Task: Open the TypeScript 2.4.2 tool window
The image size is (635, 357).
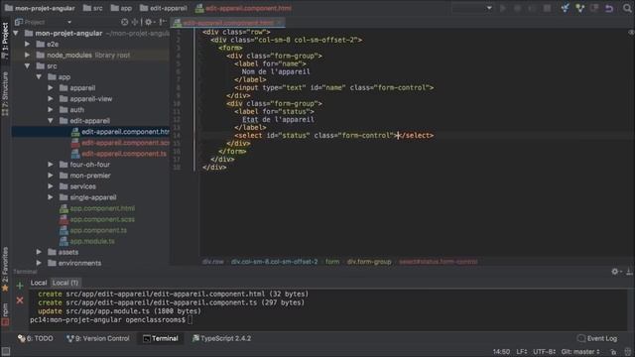Action: click(x=221, y=338)
